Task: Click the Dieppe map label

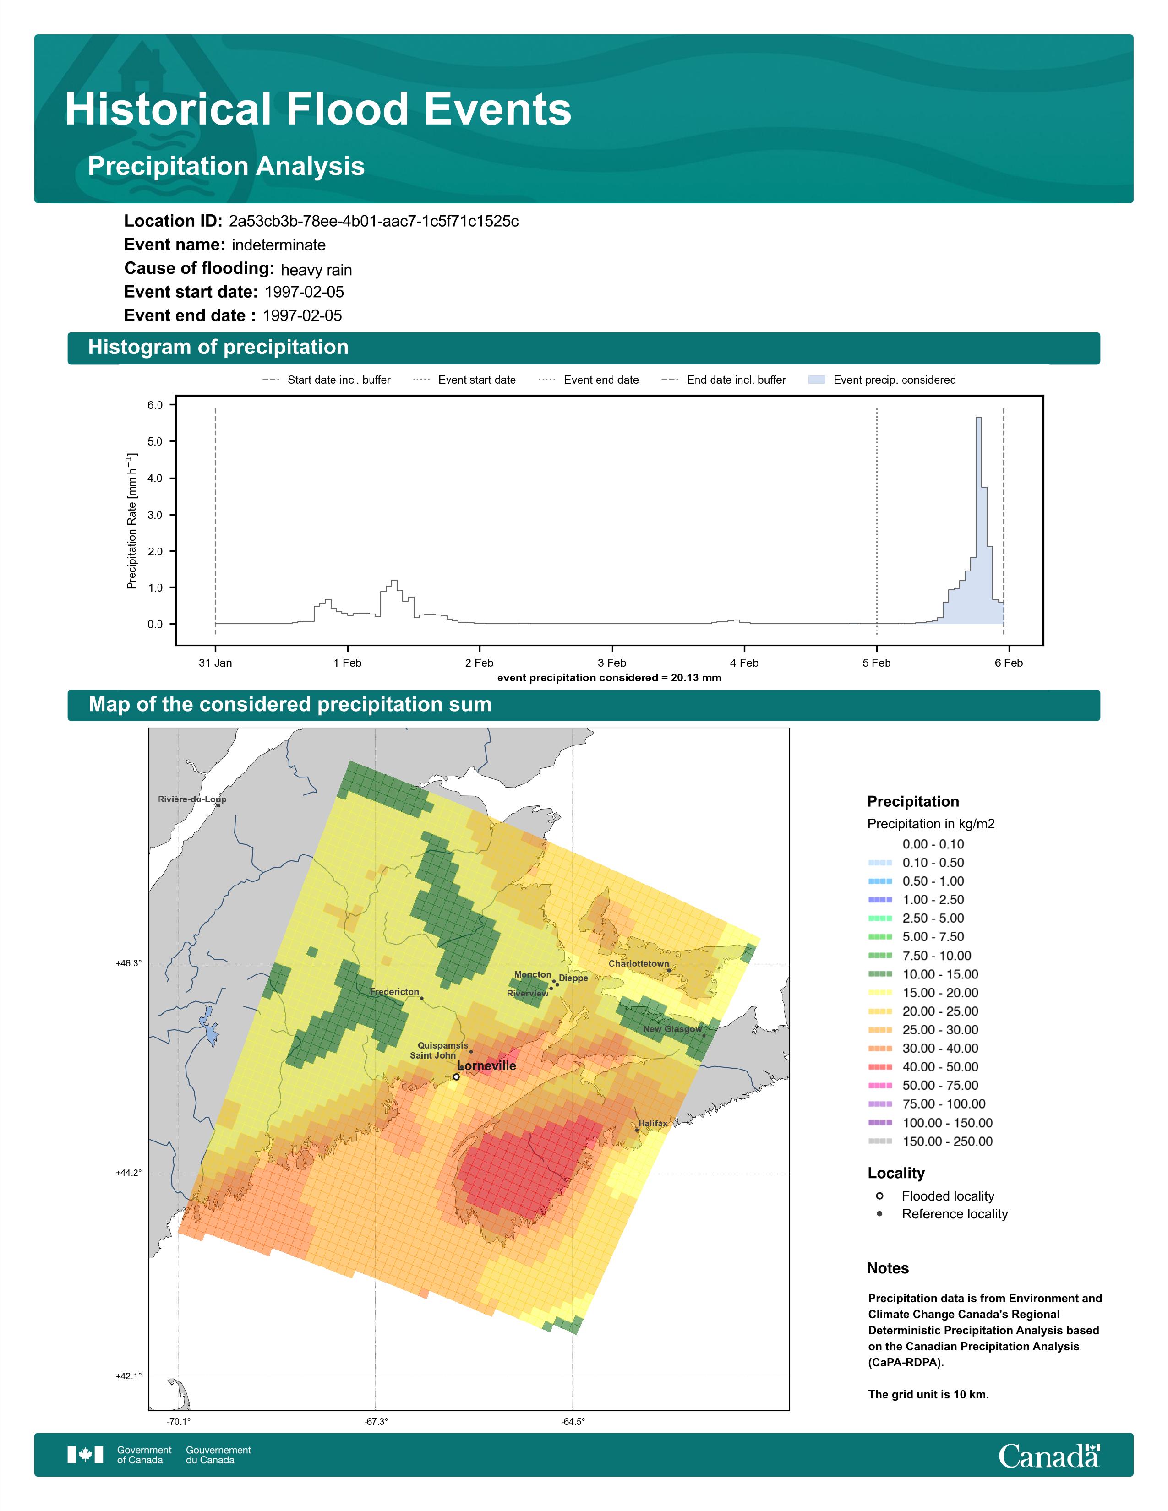Action: tap(573, 978)
